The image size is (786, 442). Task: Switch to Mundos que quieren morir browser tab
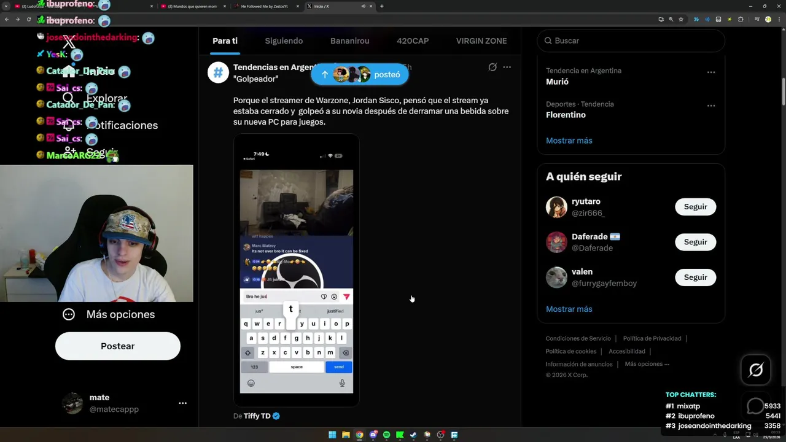coord(193,6)
